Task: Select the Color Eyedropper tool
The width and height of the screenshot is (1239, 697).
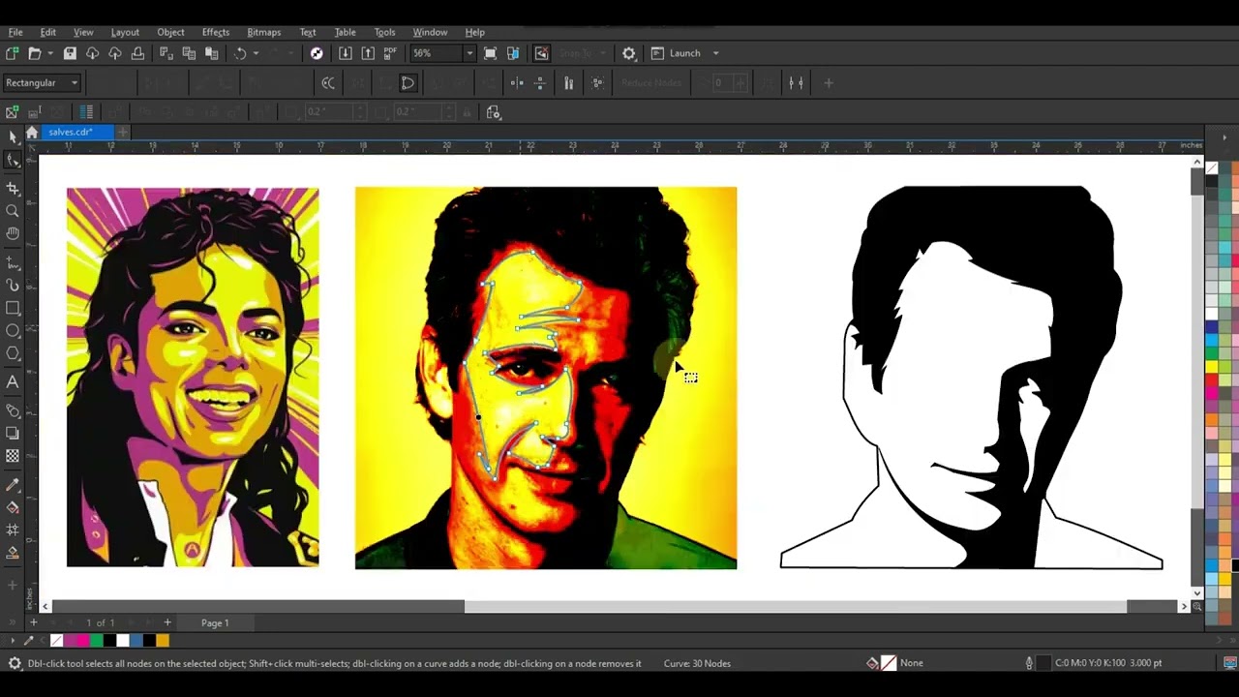Action: (x=13, y=484)
